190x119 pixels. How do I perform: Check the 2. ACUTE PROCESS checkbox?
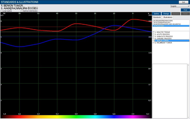pos(154,34)
